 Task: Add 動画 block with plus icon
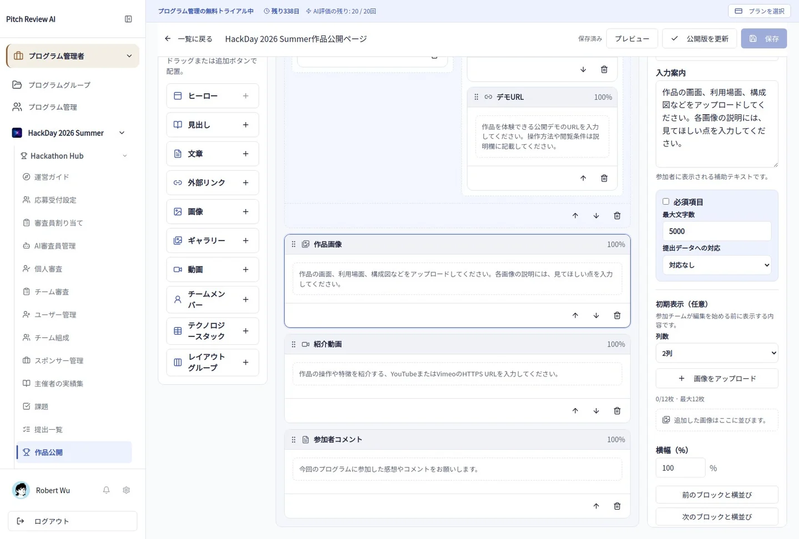pos(245,269)
